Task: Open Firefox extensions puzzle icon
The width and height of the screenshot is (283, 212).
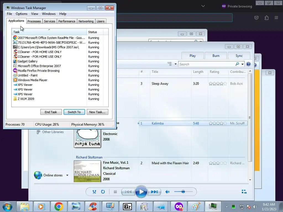Action: click(x=266, y=18)
